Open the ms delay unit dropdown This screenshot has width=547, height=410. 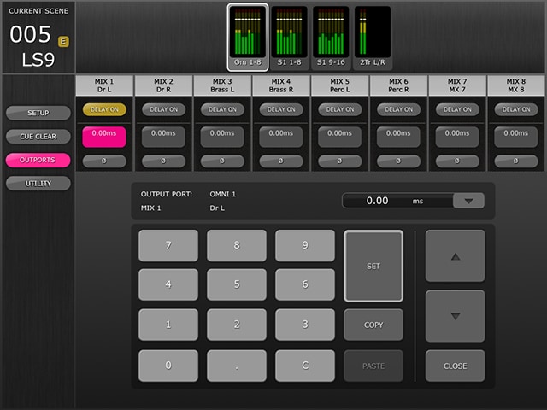[x=468, y=201]
